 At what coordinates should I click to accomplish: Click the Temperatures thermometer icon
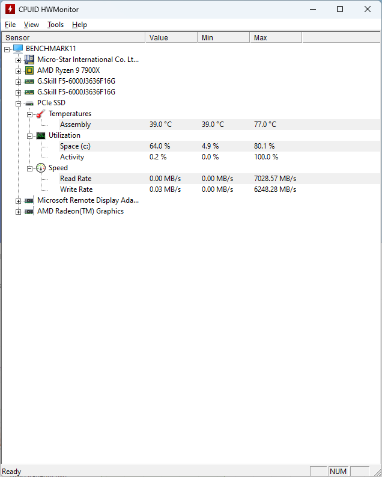point(41,114)
